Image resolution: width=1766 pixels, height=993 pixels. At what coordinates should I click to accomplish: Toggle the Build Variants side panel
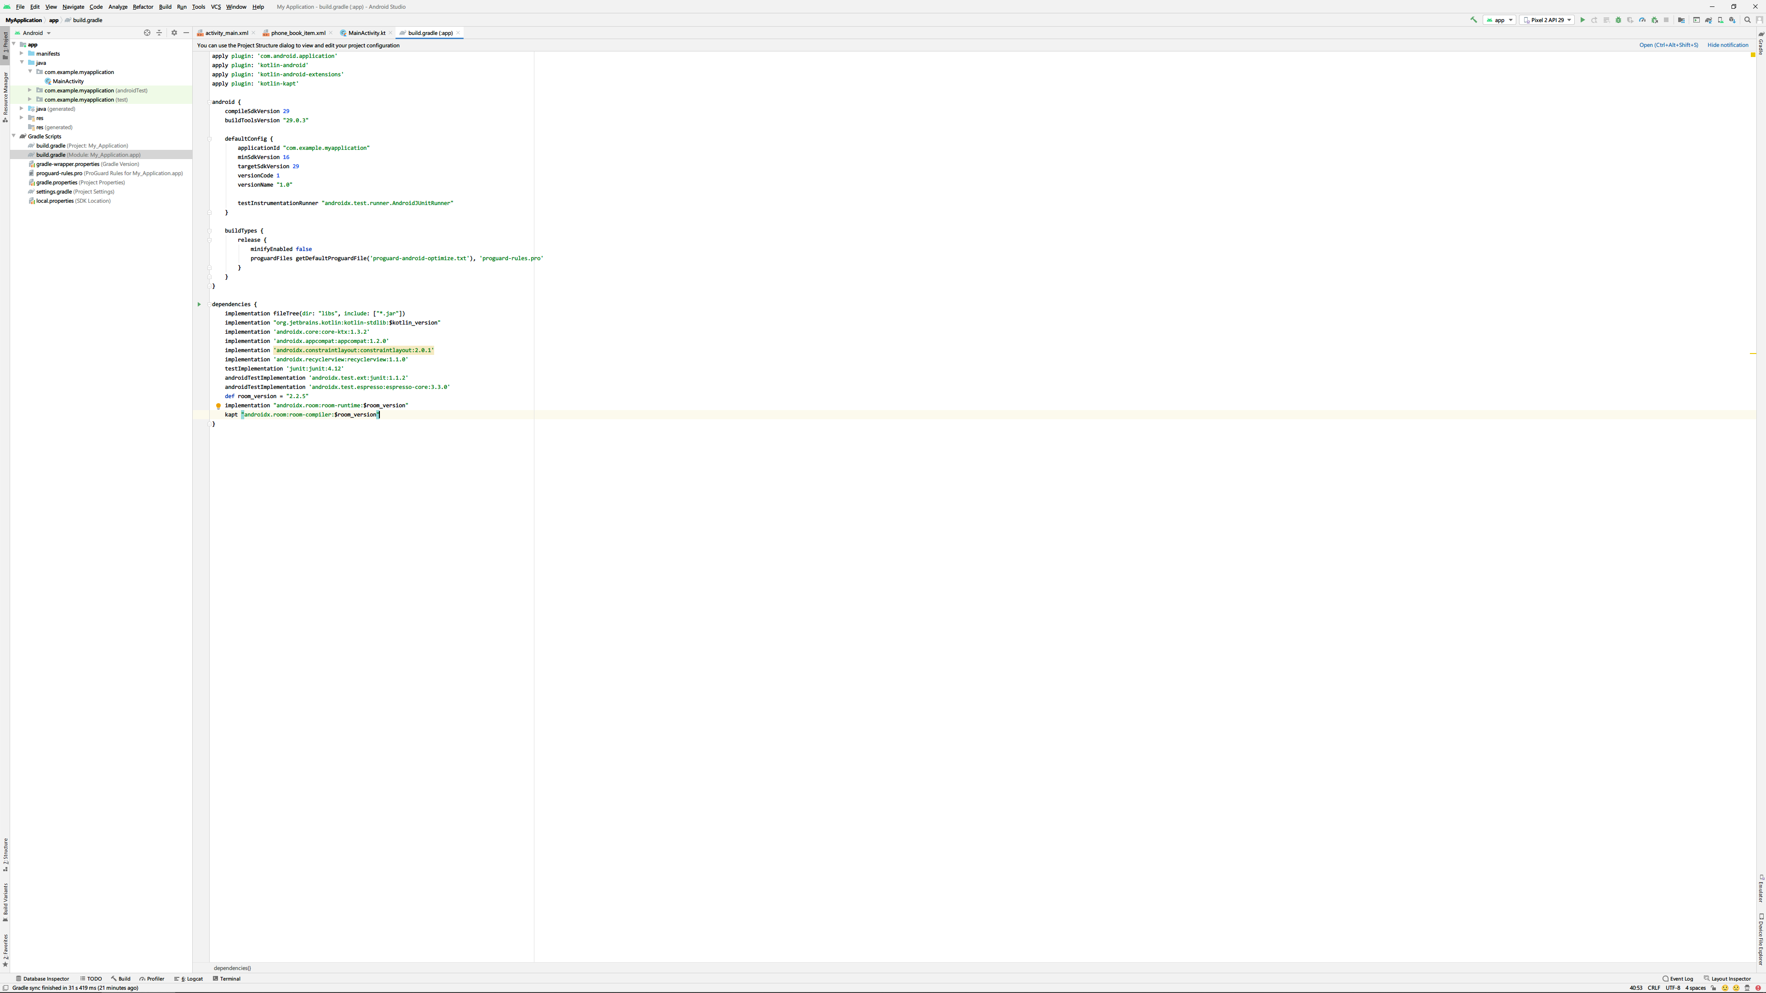(x=6, y=901)
